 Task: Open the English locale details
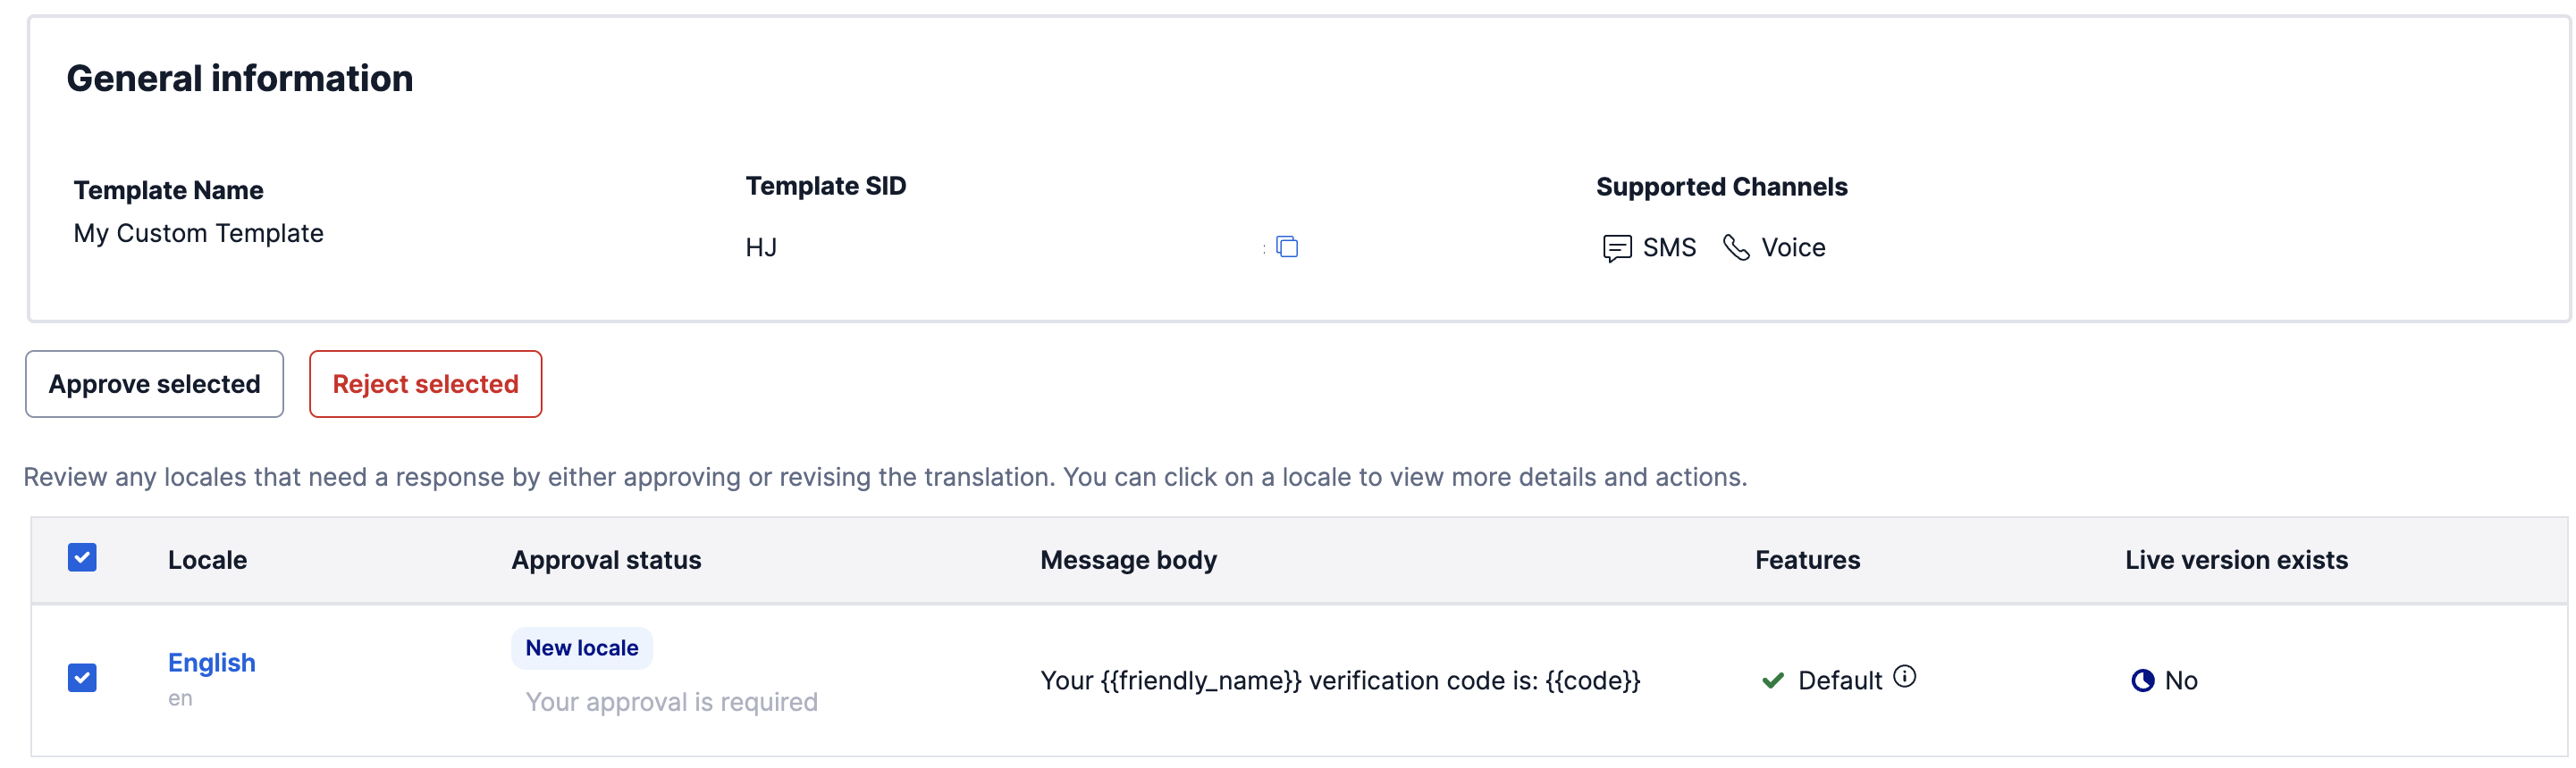[x=211, y=661]
